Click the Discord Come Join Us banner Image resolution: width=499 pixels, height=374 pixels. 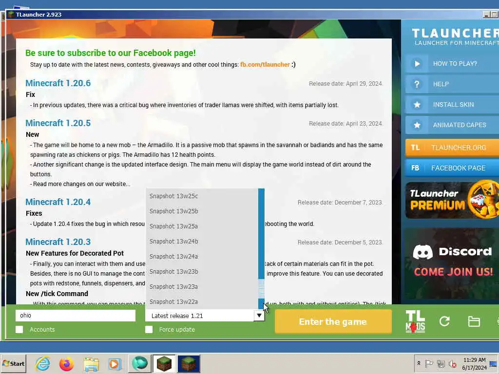coord(452,263)
